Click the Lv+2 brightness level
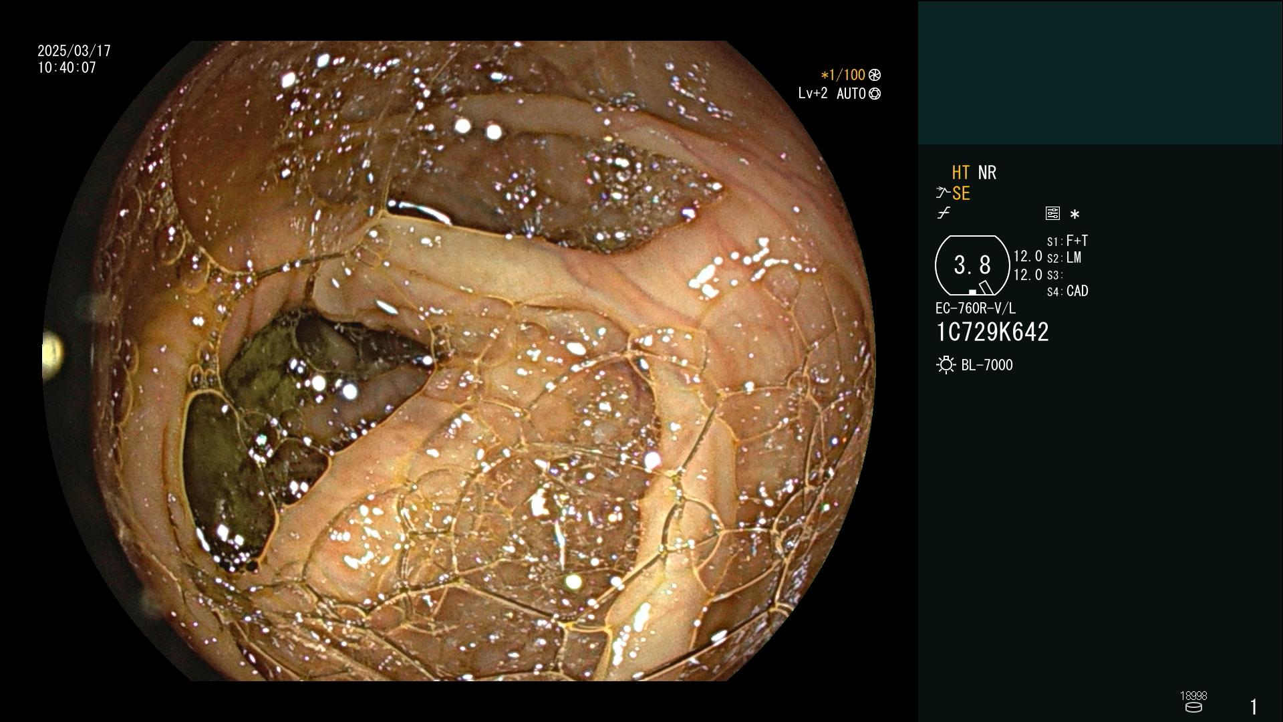The height and width of the screenshot is (722, 1283). [813, 94]
